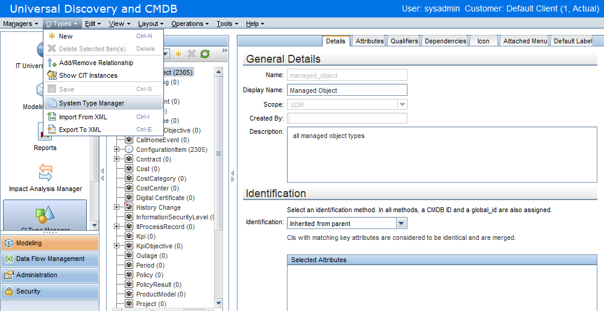Click the navigation pane scroll-down arrow
Image resolution: width=604 pixels, height=311 pixels.
95,225
